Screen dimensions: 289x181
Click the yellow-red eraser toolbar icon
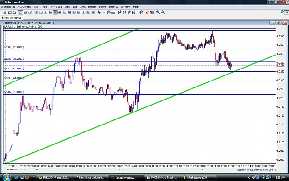point(147,12)
